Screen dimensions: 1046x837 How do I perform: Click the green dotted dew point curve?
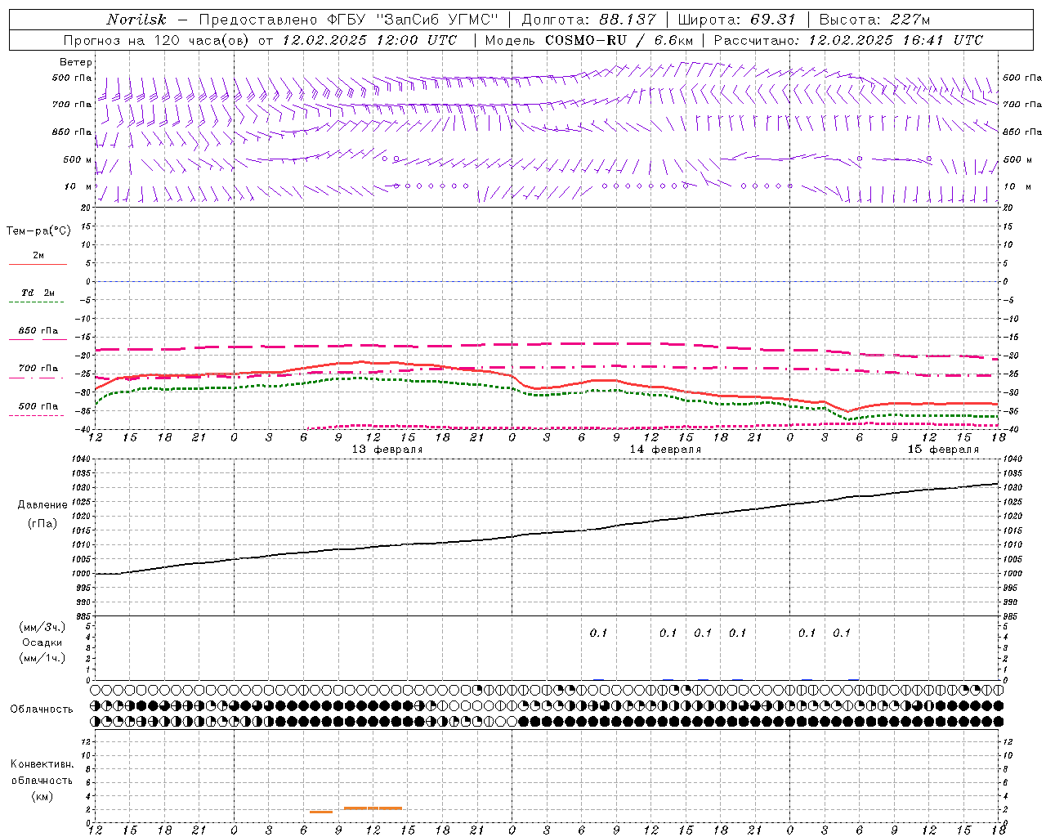[547, 394]
